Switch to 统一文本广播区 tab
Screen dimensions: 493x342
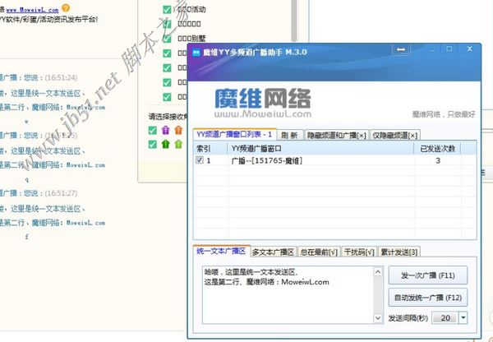pyautogui.click(x=221, y=251)
